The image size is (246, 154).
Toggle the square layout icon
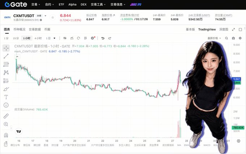pyautogui.click(x=240, y=30)
